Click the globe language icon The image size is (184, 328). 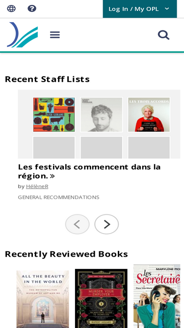pyautogui.click(x=11, y=8)
